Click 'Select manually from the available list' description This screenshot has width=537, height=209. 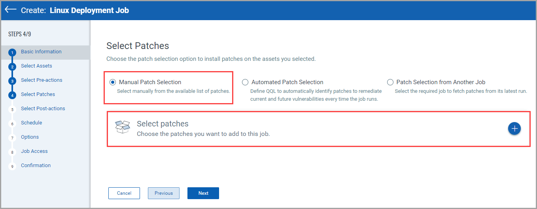174,91
